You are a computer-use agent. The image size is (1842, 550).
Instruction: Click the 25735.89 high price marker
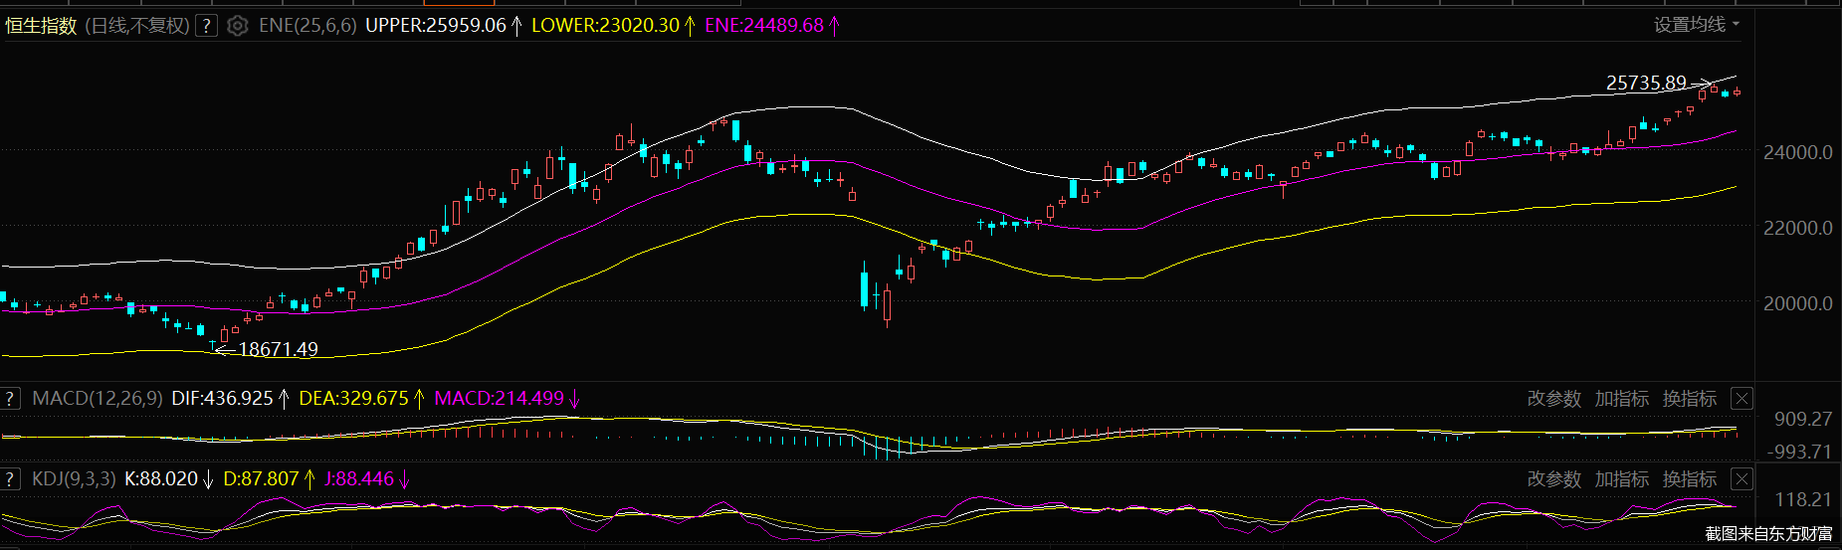(1646, 84)
